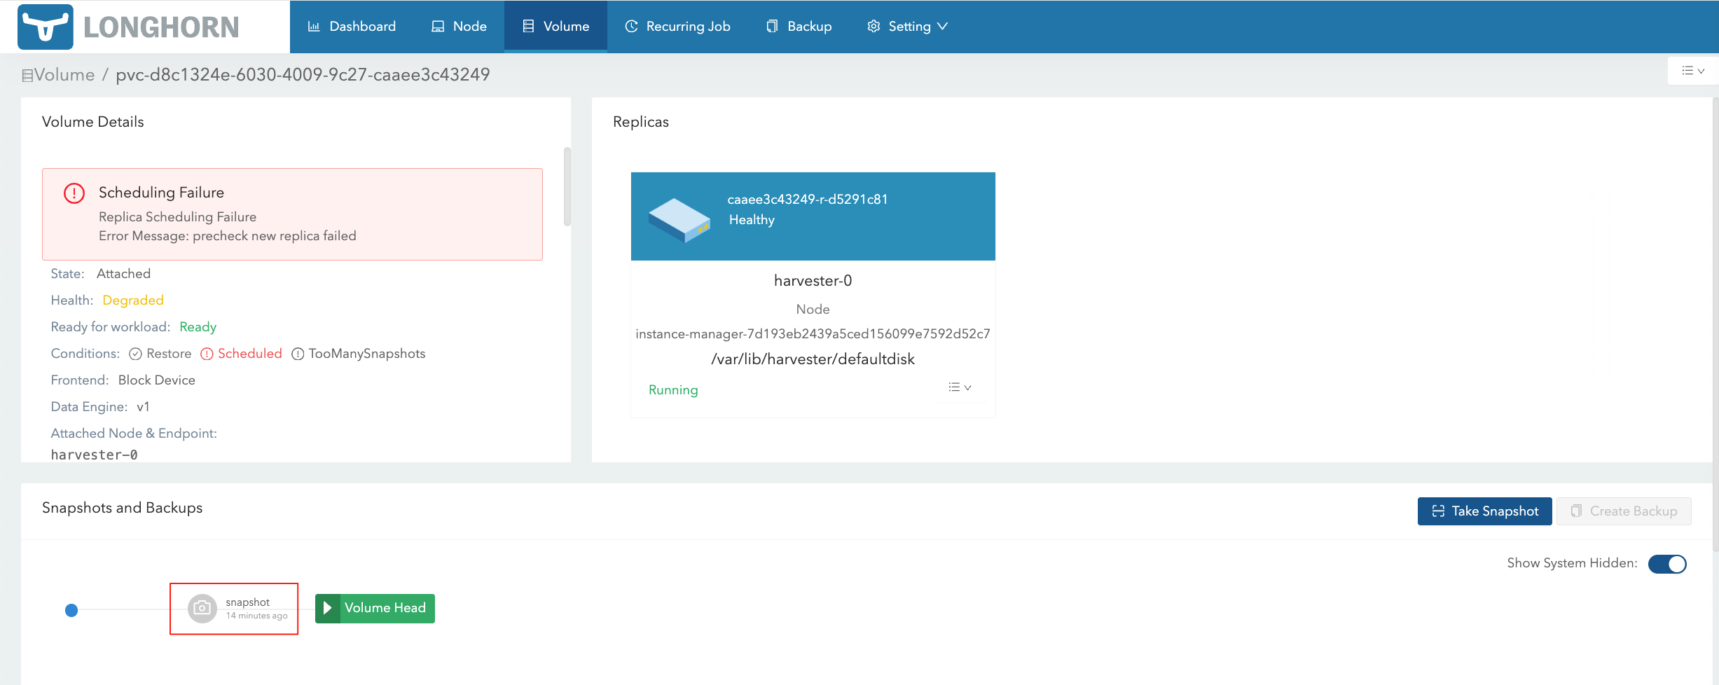Click the Restore condition checkmark icon
The height and width of the screenshot is (685, 1719).
point(135,354)
